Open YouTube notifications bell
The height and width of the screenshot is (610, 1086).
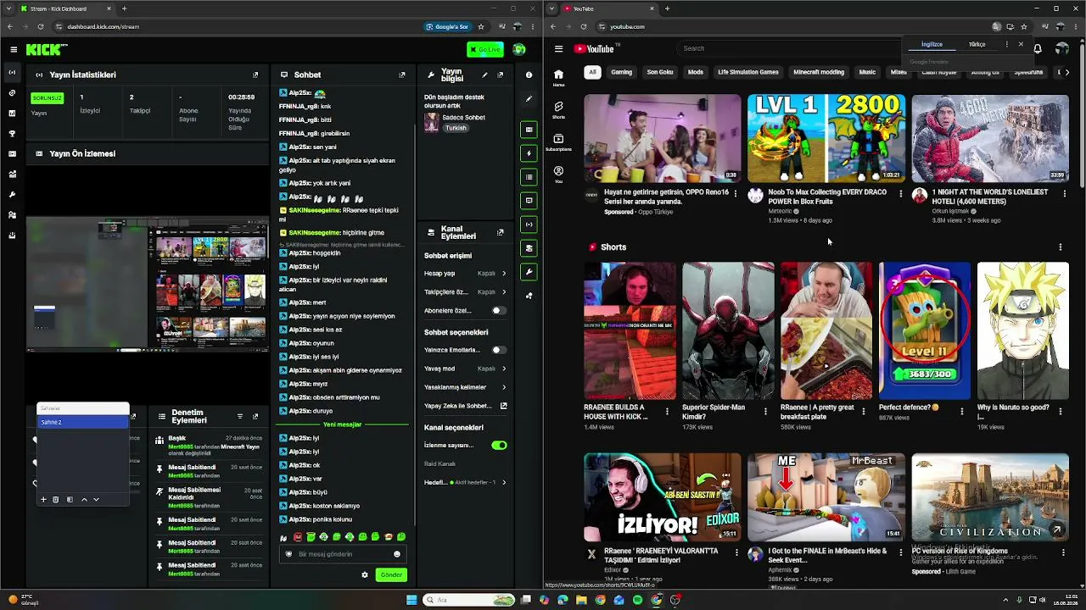[1037, 48]
